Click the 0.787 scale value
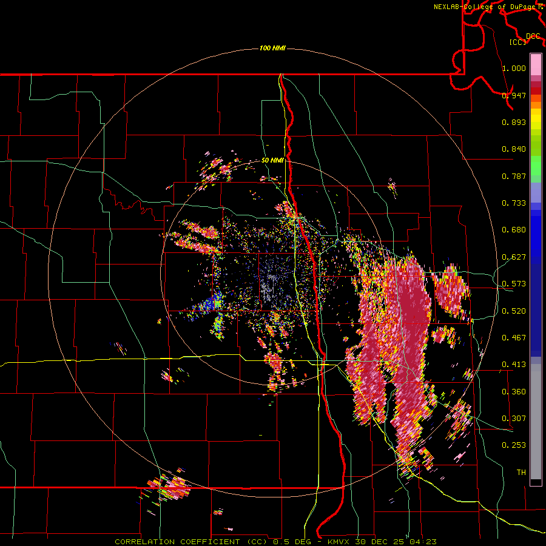The width and height of the screenshot is (546, 546). coord(514,176)
